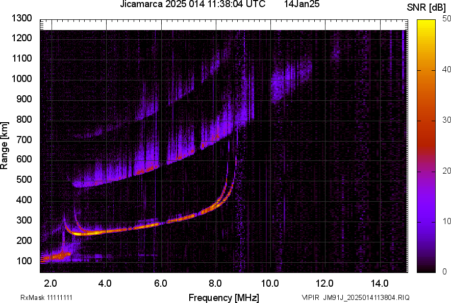The height and width of the screenshot is (303, 451).
Task: Click range tick label '200'
Action: pyautogui.click(x=24, y=240)
